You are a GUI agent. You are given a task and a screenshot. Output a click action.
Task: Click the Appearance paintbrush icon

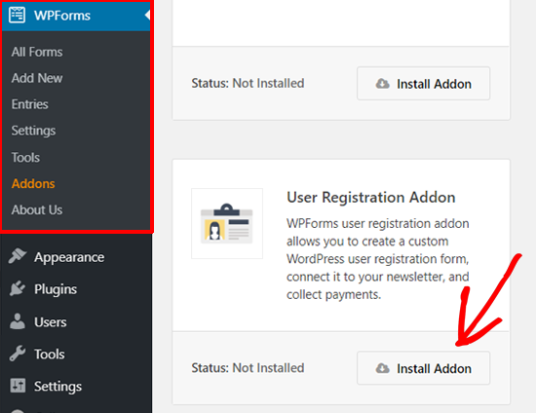18,256
